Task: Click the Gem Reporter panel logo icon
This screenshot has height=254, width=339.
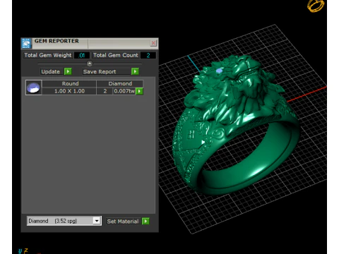Action: [26, 43]
